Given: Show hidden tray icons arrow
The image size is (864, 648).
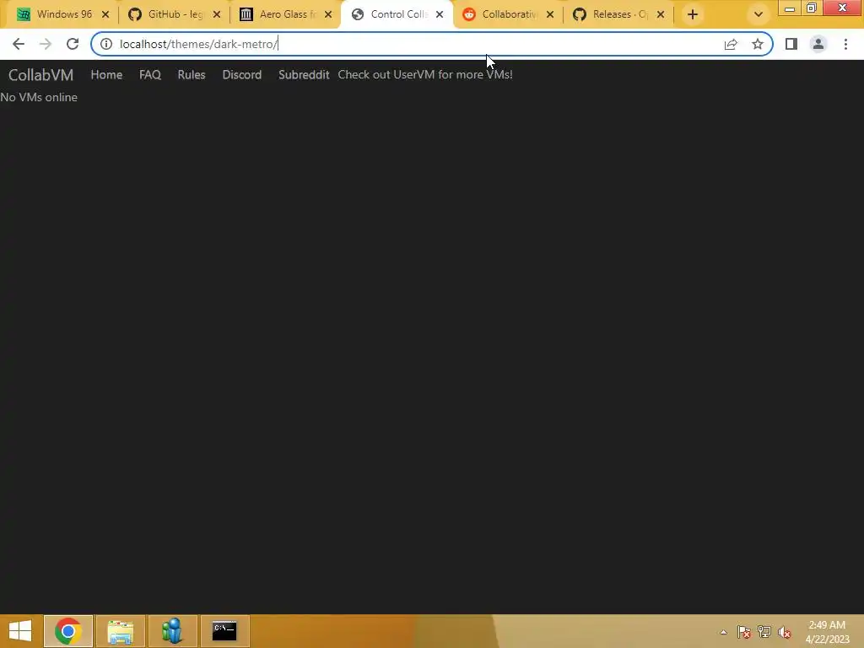Looking at the screenshot, I should 723,632.
